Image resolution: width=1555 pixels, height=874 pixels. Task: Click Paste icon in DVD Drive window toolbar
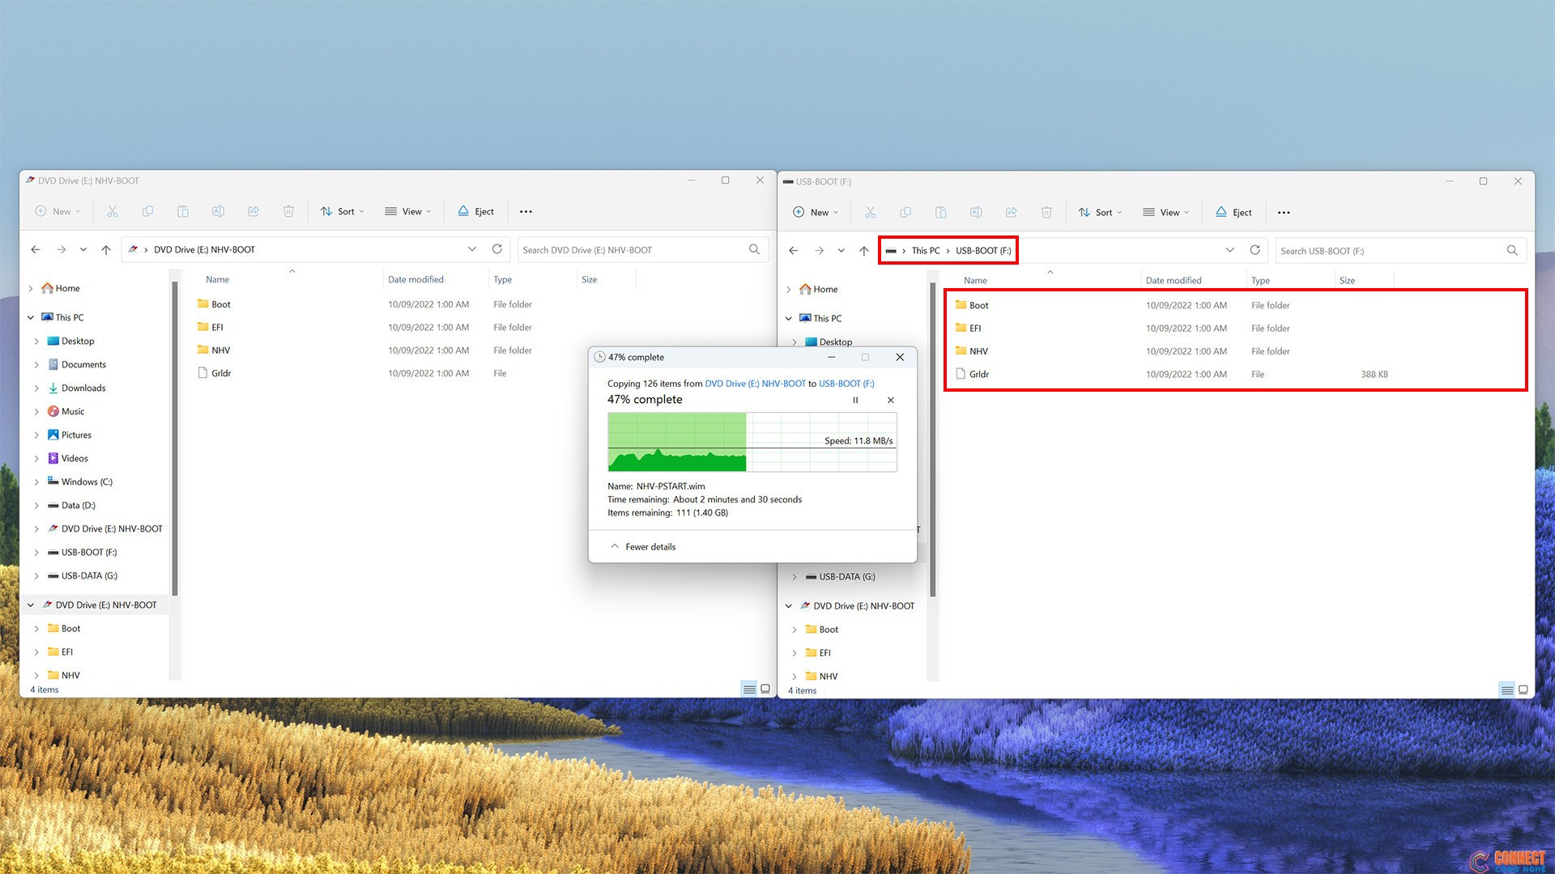click(182, 211)
